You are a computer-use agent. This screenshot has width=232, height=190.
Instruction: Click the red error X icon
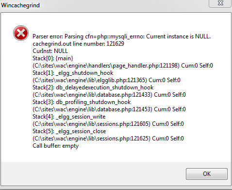click(21, 33)
